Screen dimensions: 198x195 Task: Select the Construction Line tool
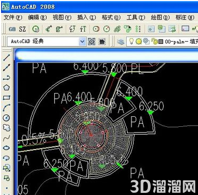click(x=6, y=68)
